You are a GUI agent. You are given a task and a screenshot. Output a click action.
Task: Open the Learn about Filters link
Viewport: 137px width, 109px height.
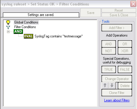point(117,100)
